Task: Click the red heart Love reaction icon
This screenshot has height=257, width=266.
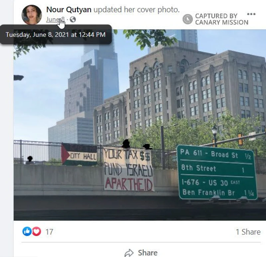Action: pyautogui.click(x=37, y=231)
